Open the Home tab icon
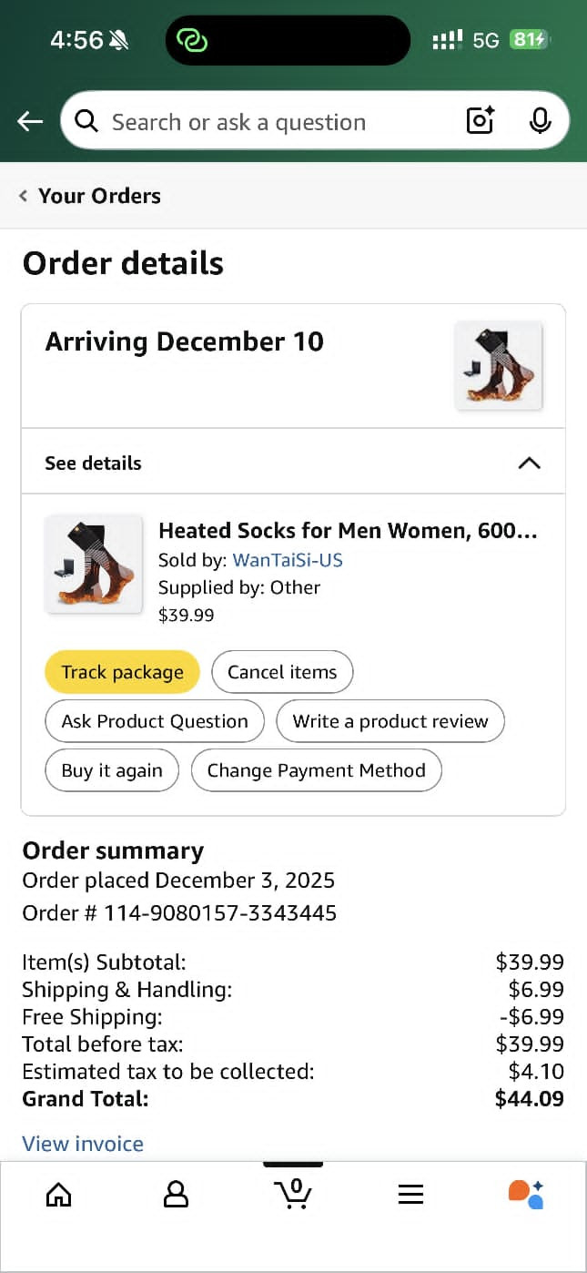Image resolution: width=587 pixels, height=1273 pixels. pyautogui.click(x=58, y=1194)
